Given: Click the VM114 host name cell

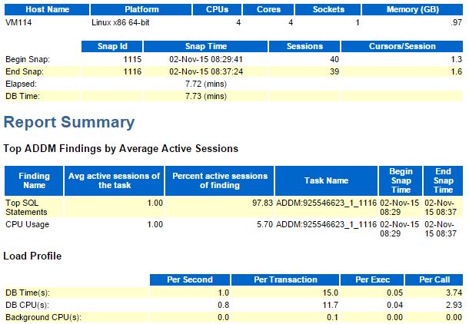Looking at the screenshot, I should point(18,23).
